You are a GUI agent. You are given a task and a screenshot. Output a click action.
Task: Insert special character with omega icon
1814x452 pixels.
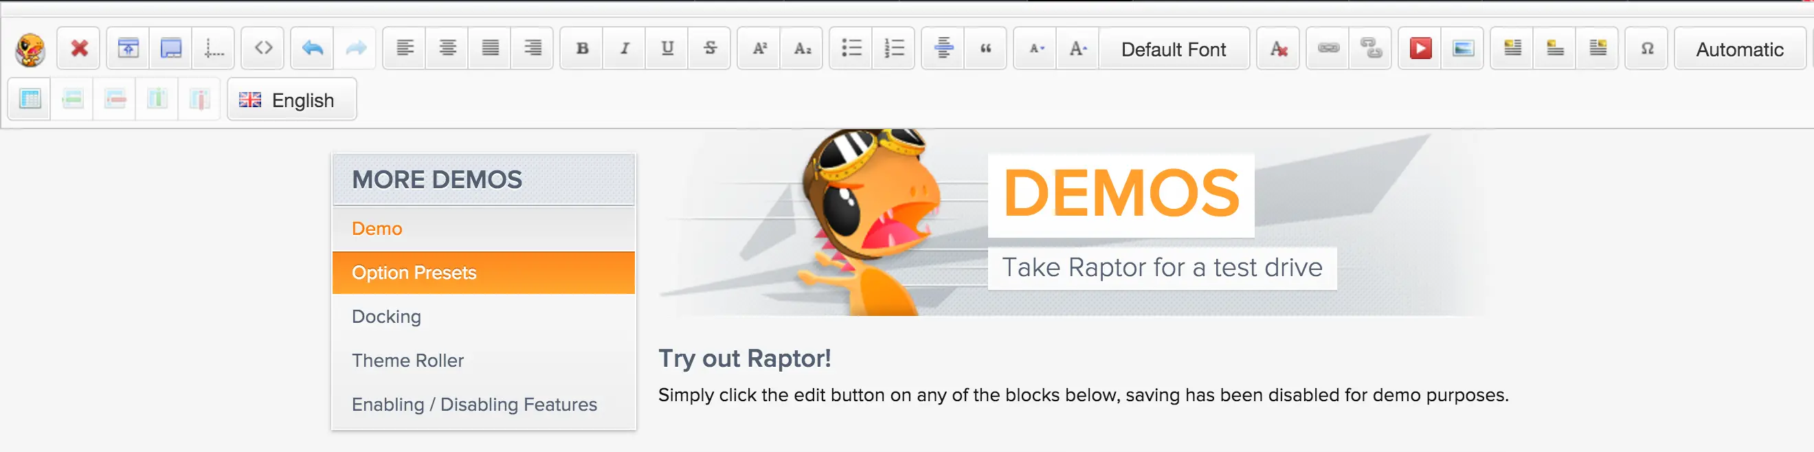click(x=1647, y=49)
